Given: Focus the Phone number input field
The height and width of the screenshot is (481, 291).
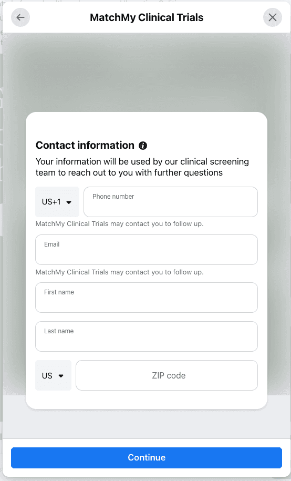Looking at the screenshot, I should (171, 202).
